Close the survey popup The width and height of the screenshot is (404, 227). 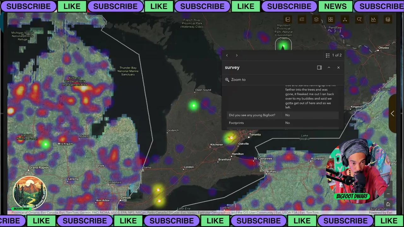[338, 67]
